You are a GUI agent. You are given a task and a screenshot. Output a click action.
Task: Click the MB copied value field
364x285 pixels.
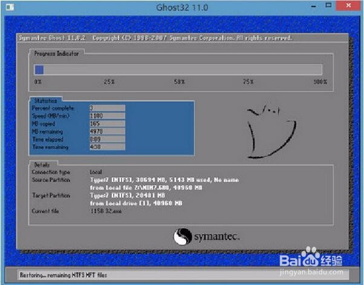[x=107, y=123]
